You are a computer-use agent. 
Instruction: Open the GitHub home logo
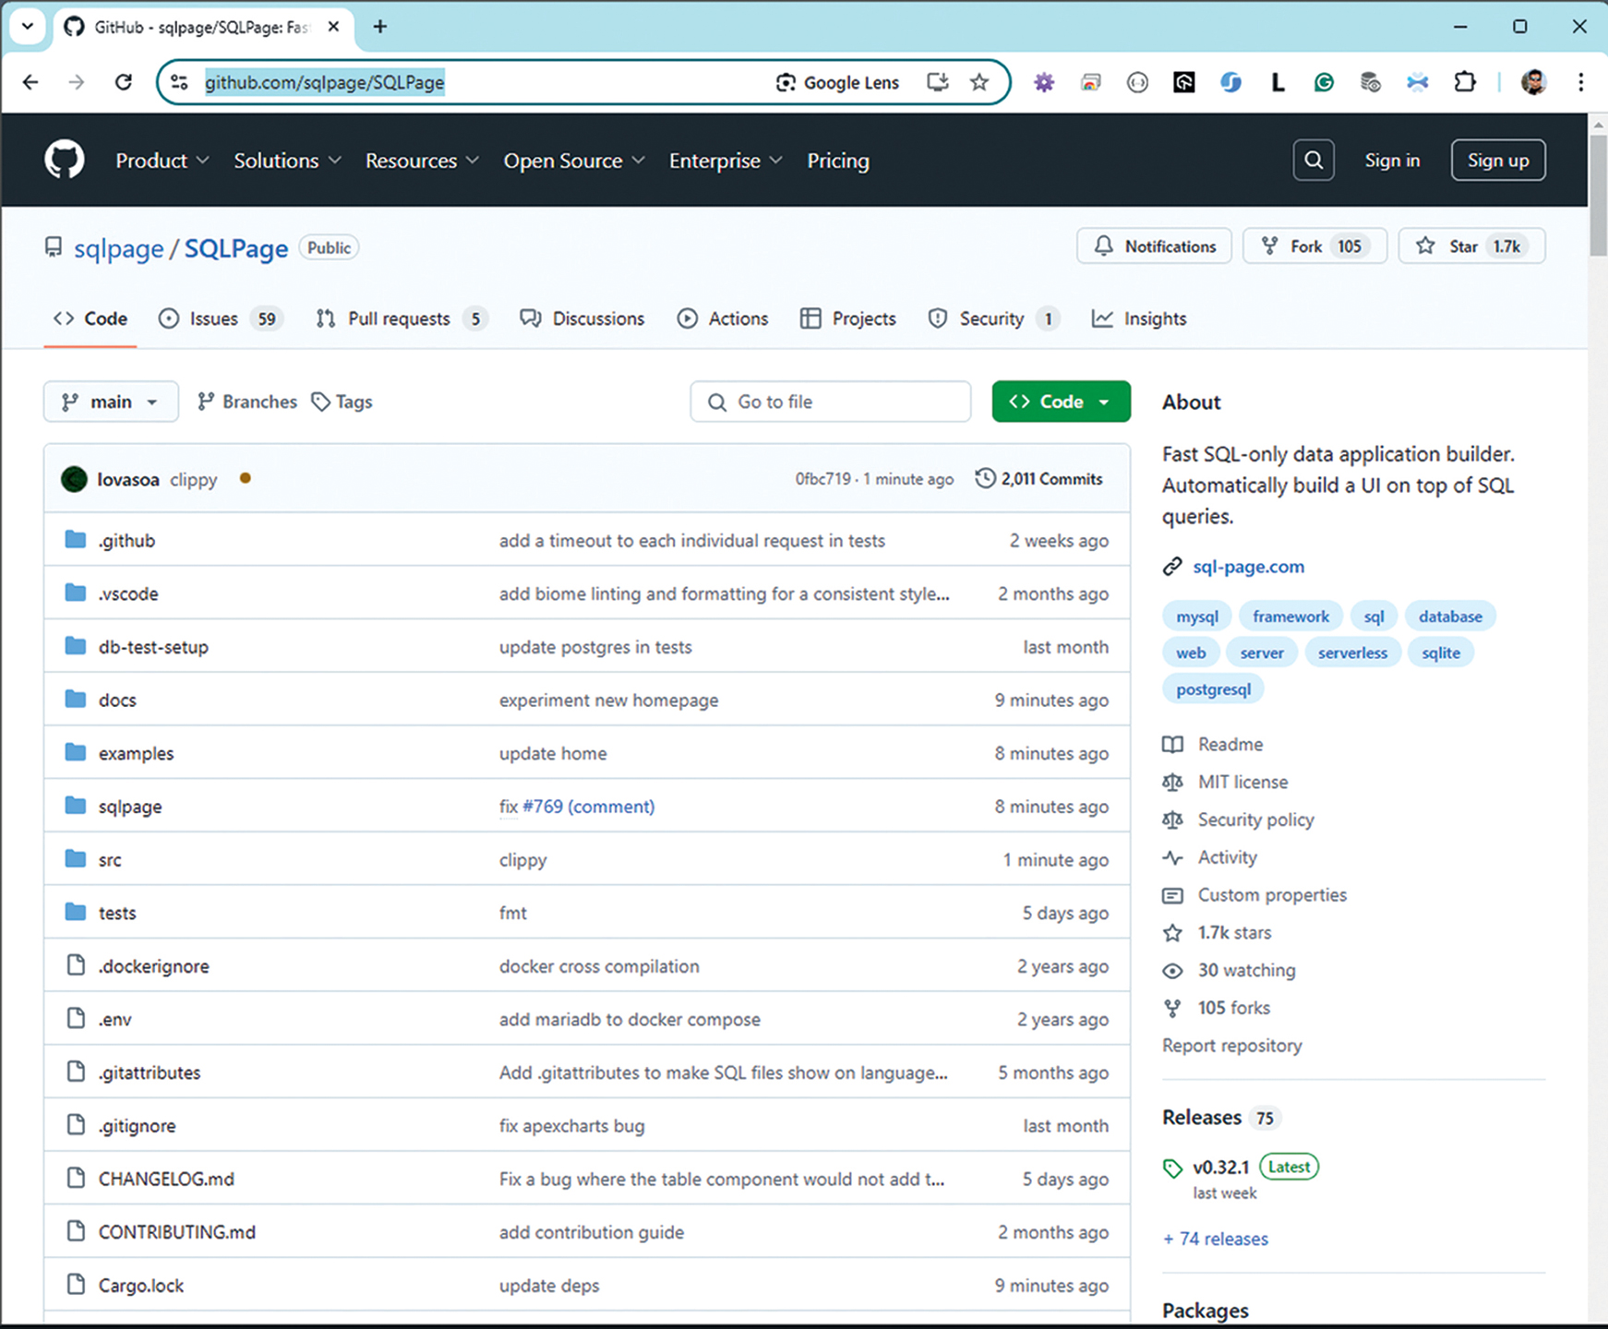tap(65, 160)
